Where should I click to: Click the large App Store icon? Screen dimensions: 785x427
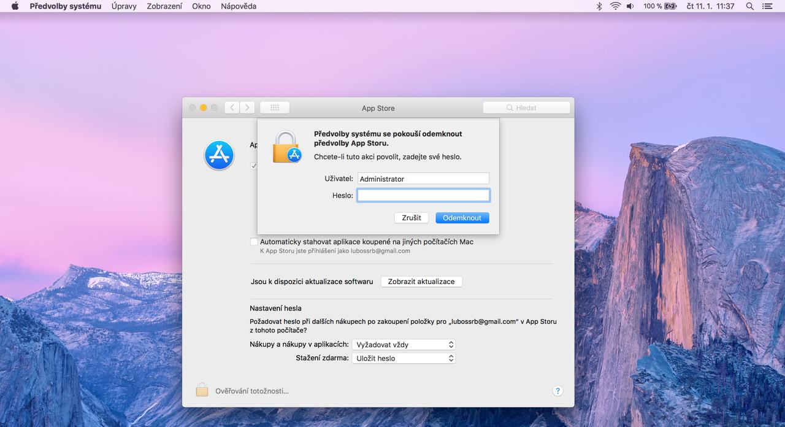point(219,155)
